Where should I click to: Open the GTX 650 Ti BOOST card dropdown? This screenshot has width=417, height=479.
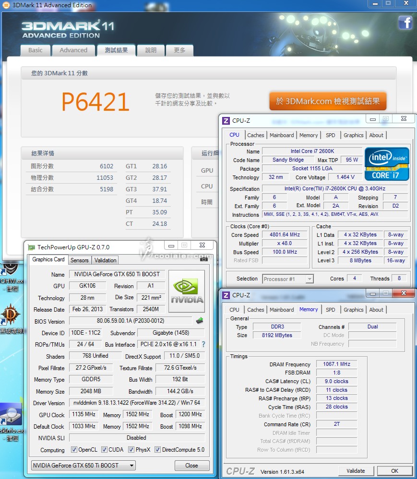[x=83, y=465]
